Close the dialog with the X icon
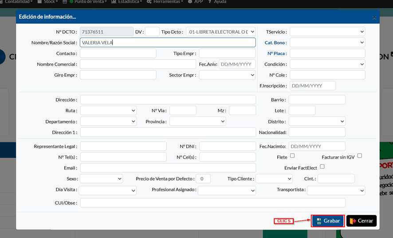The image size is (393, 238). click(374, 17)
